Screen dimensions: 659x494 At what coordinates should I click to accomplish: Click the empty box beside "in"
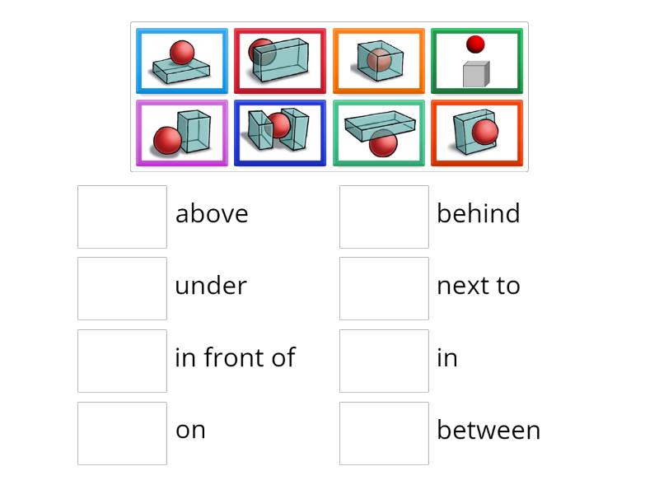[384, 361]
